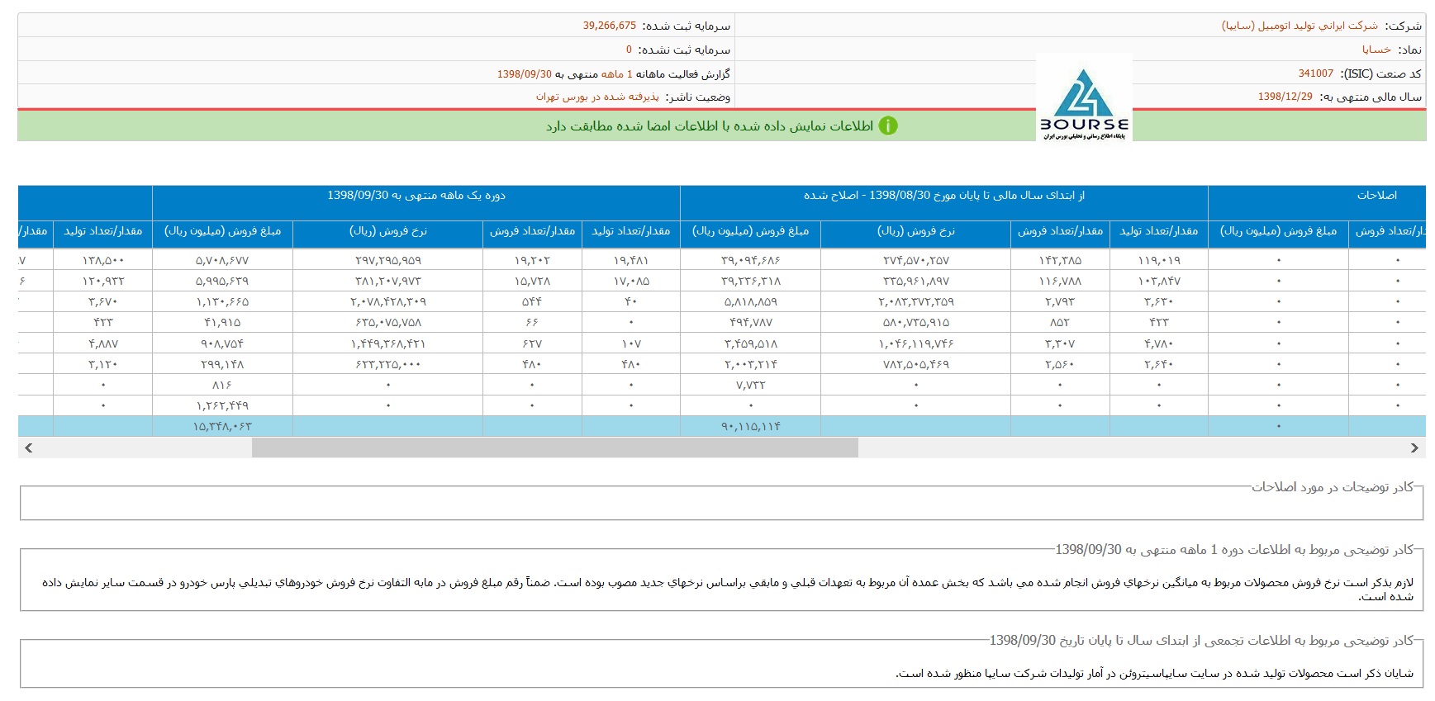Click sales rate cell ۱,۰۴۶,۱۱۹,۷۴۶
The width and height of the screenshot is (1435, 701).
tap(916, 343)
